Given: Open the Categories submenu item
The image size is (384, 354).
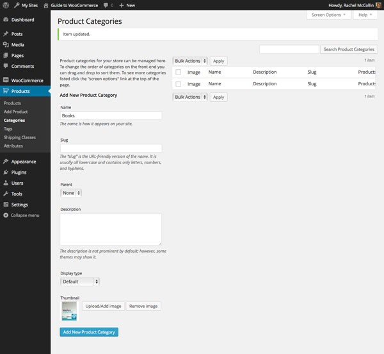Looking at the screenshot, I should coord(14,120).
